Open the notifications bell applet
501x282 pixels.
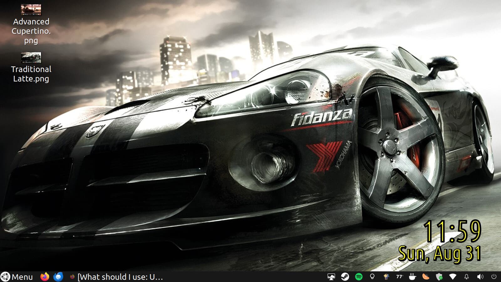pyautogui.click(x=467, y=277)
